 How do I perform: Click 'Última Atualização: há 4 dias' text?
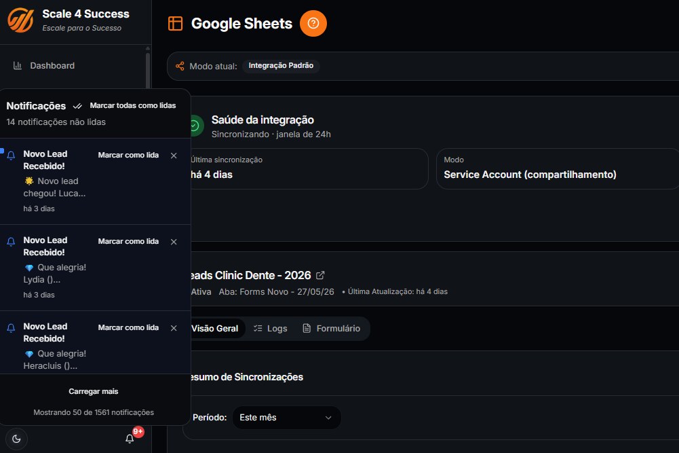tap(397, 292)
